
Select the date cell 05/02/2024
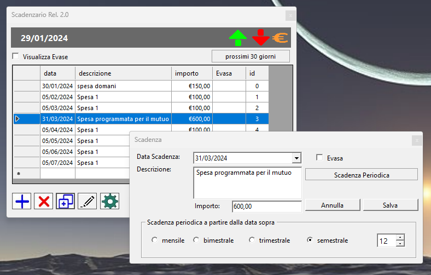coord(58,97)
